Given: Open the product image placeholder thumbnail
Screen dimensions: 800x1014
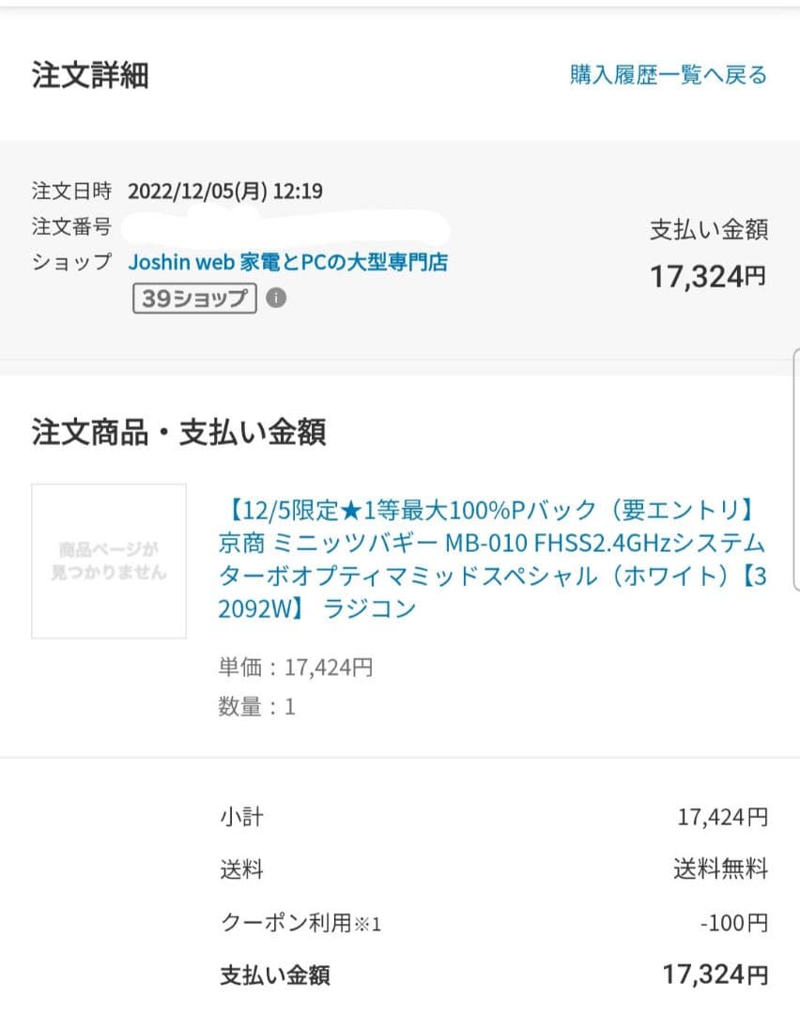Looking at the screenshot, I should click(108, 561).
